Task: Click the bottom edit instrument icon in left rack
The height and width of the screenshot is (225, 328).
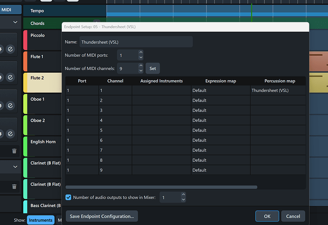Action: tap(10, 134)
